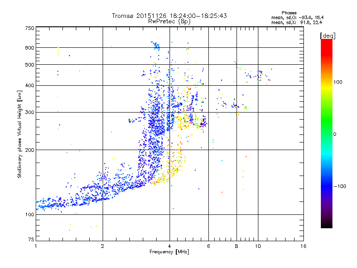
Task: Click the "500" y-axis tick label
Action: (29, 65)
